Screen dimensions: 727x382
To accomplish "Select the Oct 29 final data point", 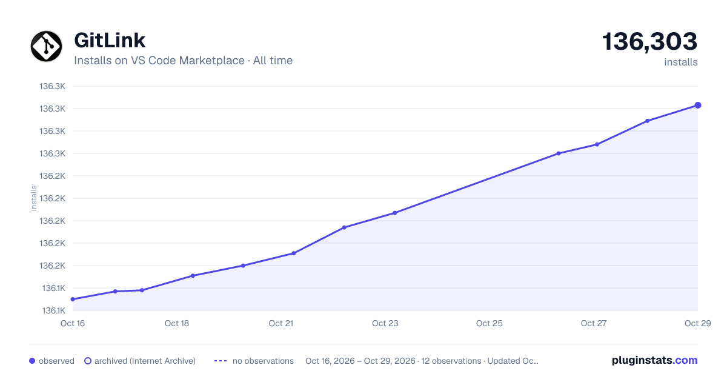I will click(x=698, y=106).
